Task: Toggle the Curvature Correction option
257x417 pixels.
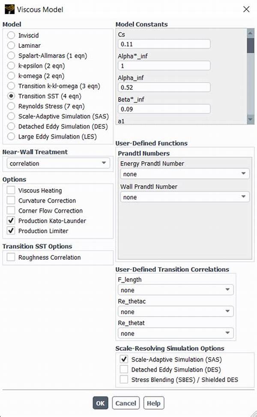Action: click(11, 201)
